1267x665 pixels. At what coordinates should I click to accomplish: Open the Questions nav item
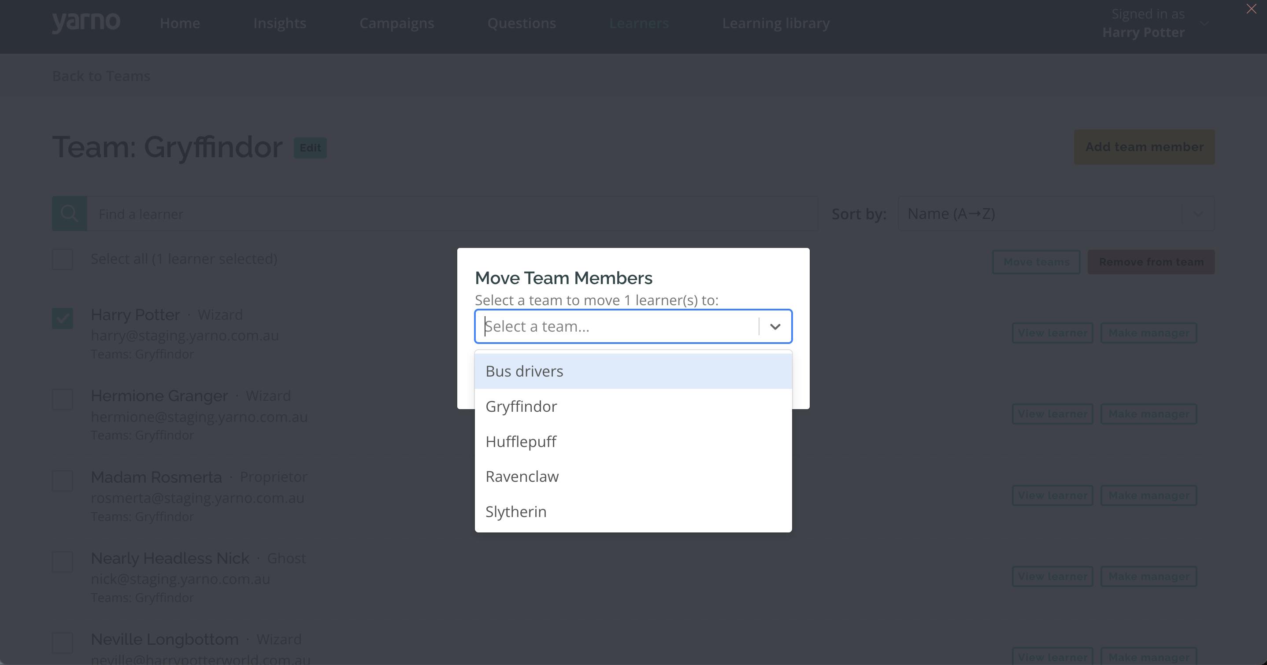coord(521,23)
